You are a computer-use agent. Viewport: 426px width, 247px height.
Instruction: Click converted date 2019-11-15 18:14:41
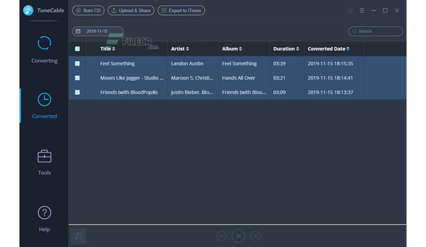point(330,78)
